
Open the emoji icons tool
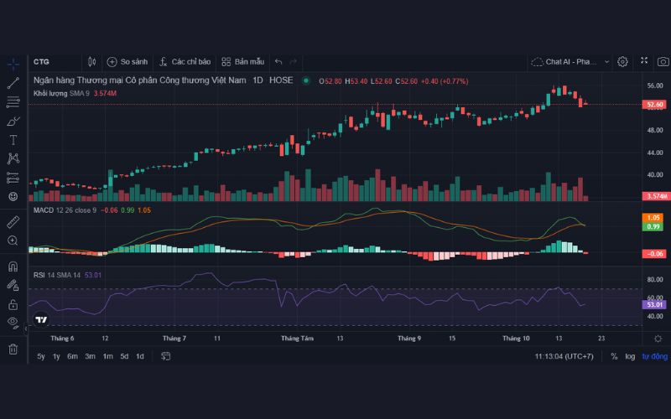pos(13,196)
